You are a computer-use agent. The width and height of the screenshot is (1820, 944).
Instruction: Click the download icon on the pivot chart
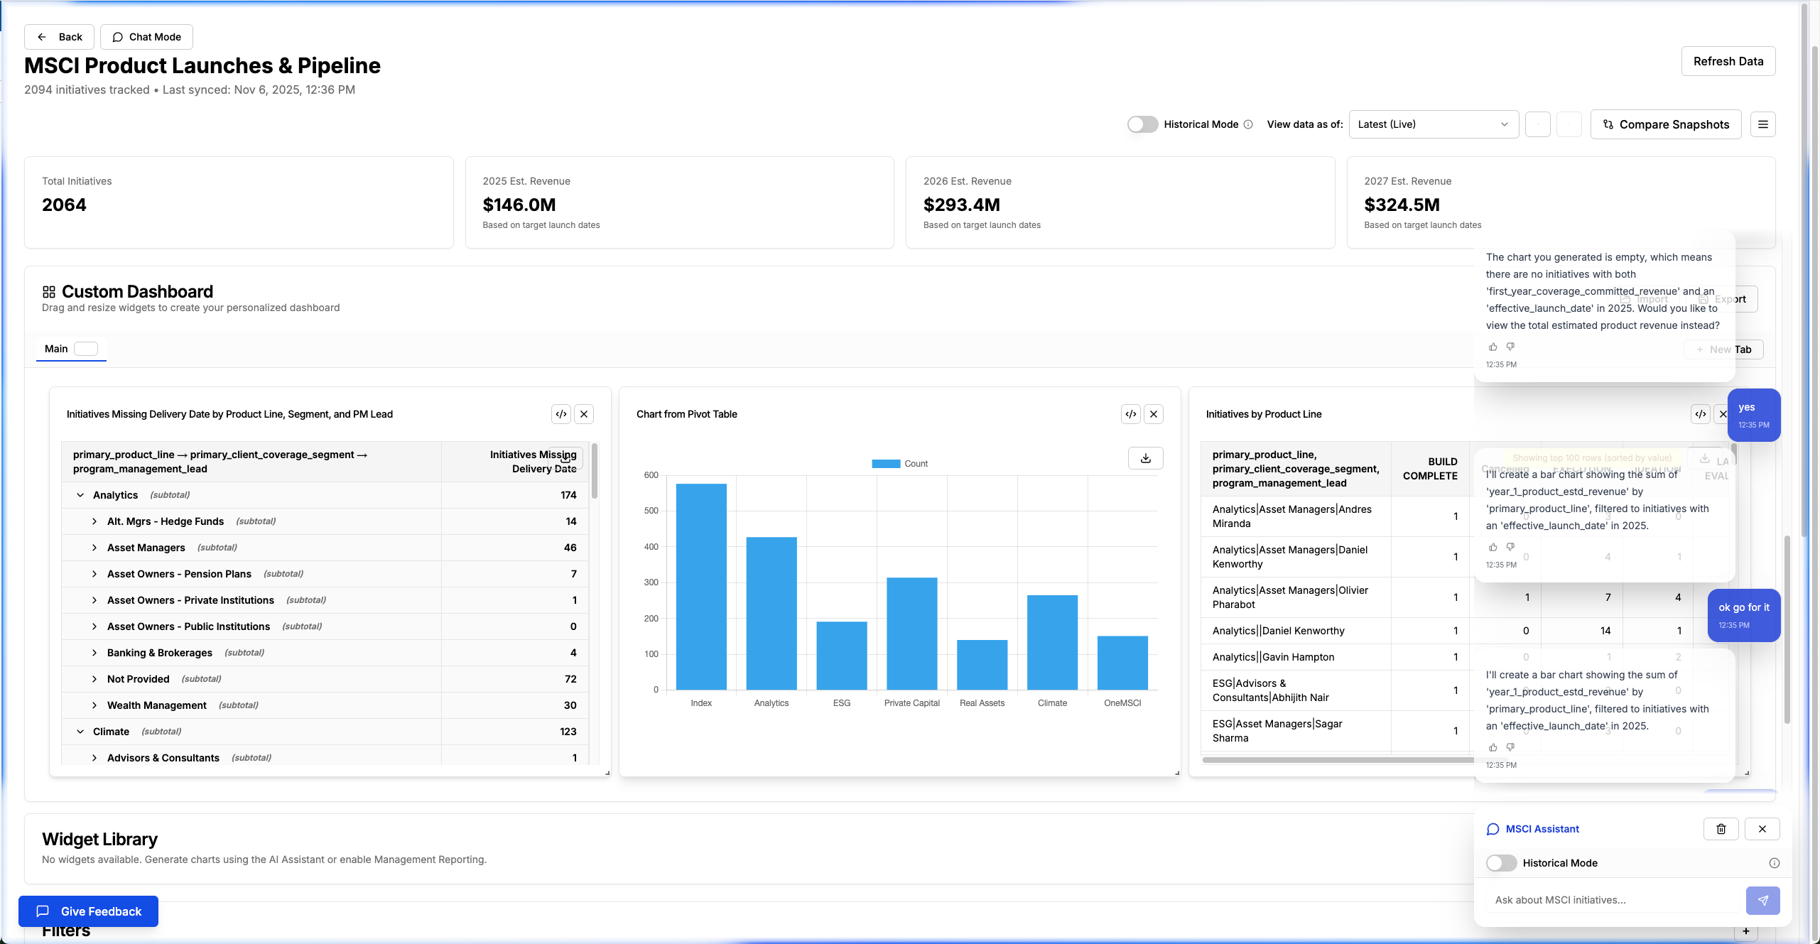coord(1145,458)
